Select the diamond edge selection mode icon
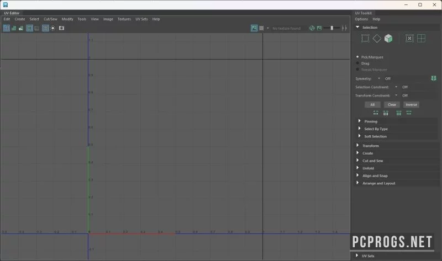 377,38
